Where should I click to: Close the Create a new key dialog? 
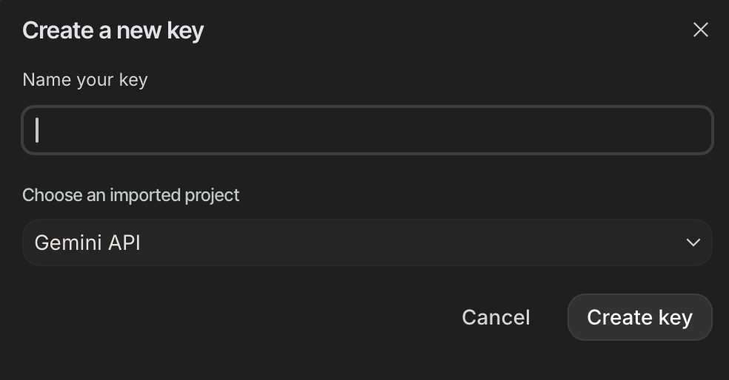700,30
